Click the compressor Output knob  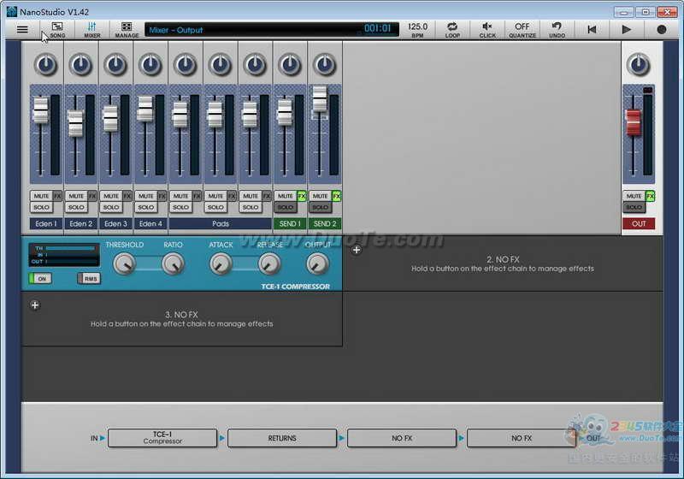pos(317,264)
